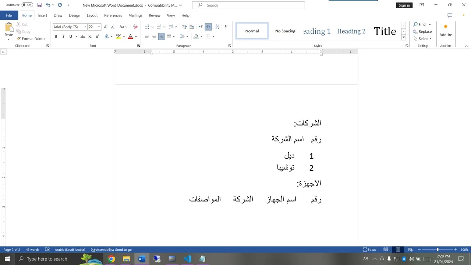The image size is (471, 265).
Task: Undo the last action
Action: (48, 5)
